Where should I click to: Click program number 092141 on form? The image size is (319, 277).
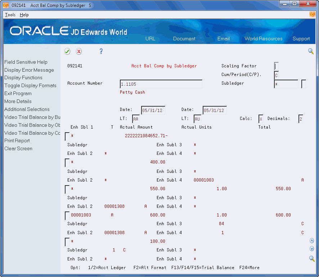(x=75, y=66)
